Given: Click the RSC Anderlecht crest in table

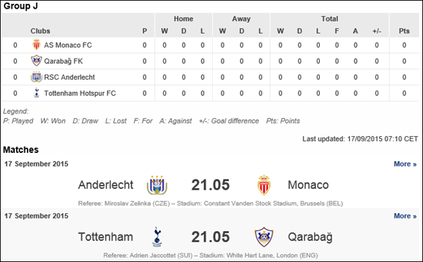Looking at the screenshot, I should [36, 77].
